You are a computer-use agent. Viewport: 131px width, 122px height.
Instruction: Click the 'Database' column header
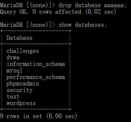tap(20, 38)
